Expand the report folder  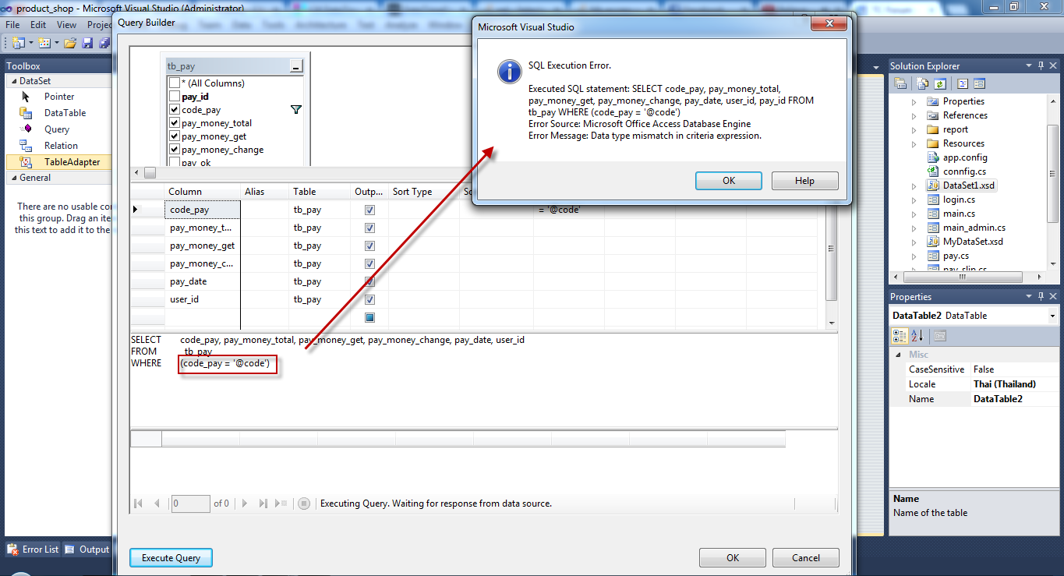click(914, 129)
